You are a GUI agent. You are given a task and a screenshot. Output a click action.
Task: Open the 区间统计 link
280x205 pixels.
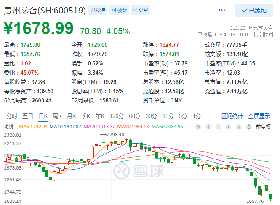click(232, 116)
